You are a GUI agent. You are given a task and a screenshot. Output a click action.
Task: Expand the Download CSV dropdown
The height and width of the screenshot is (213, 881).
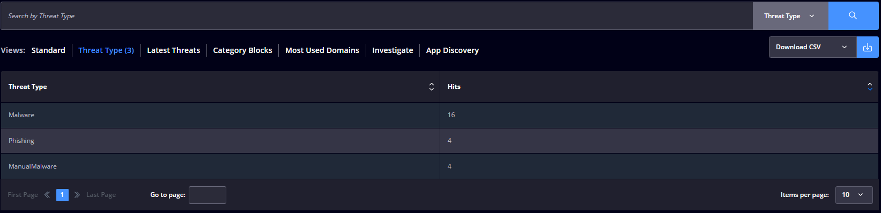pos(813,47)
